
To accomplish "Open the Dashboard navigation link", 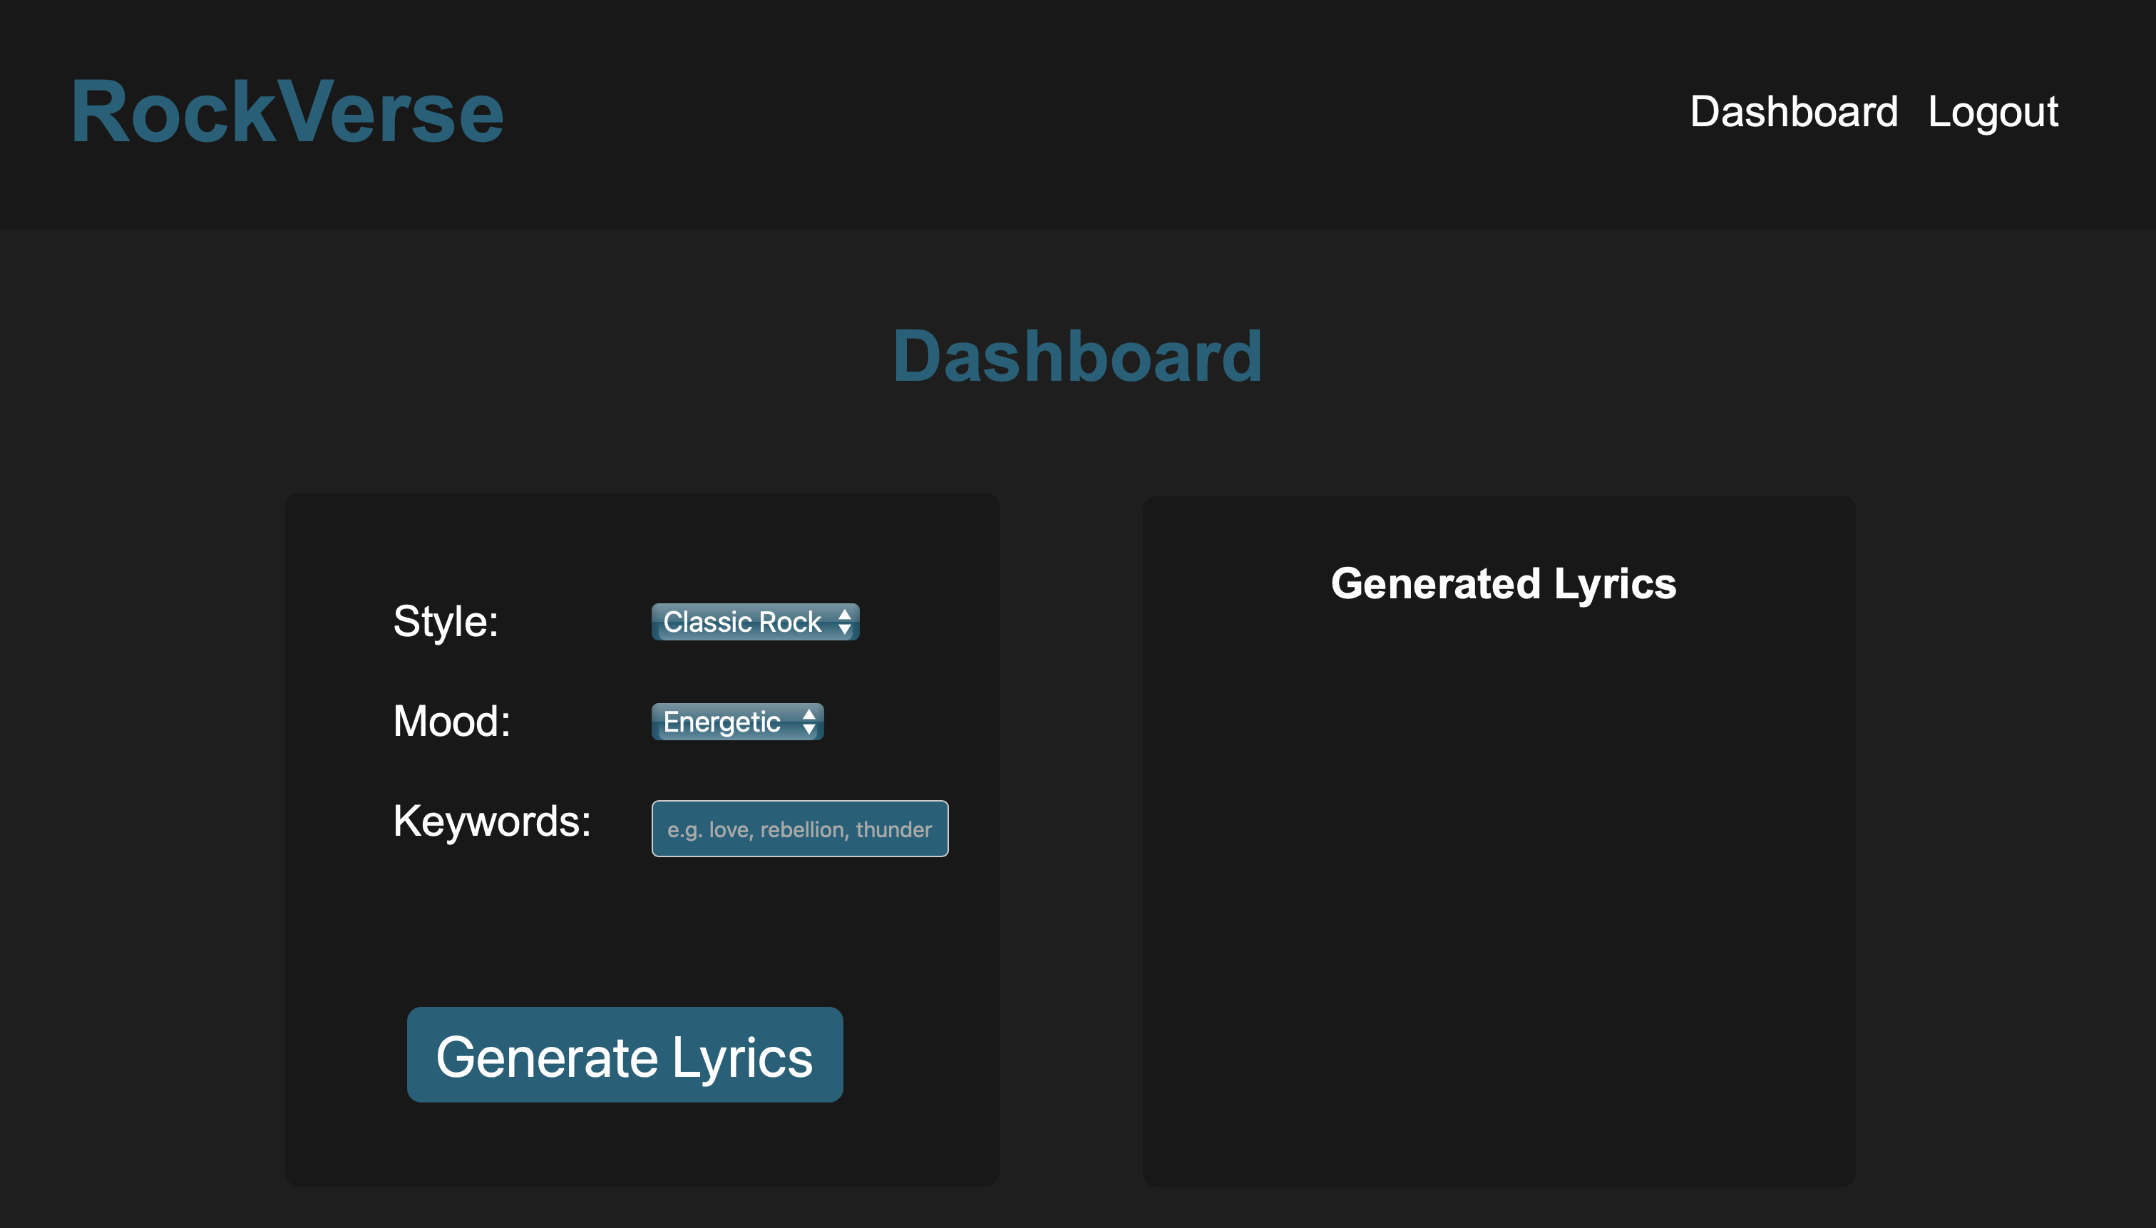I will [x=1793, y=112].
